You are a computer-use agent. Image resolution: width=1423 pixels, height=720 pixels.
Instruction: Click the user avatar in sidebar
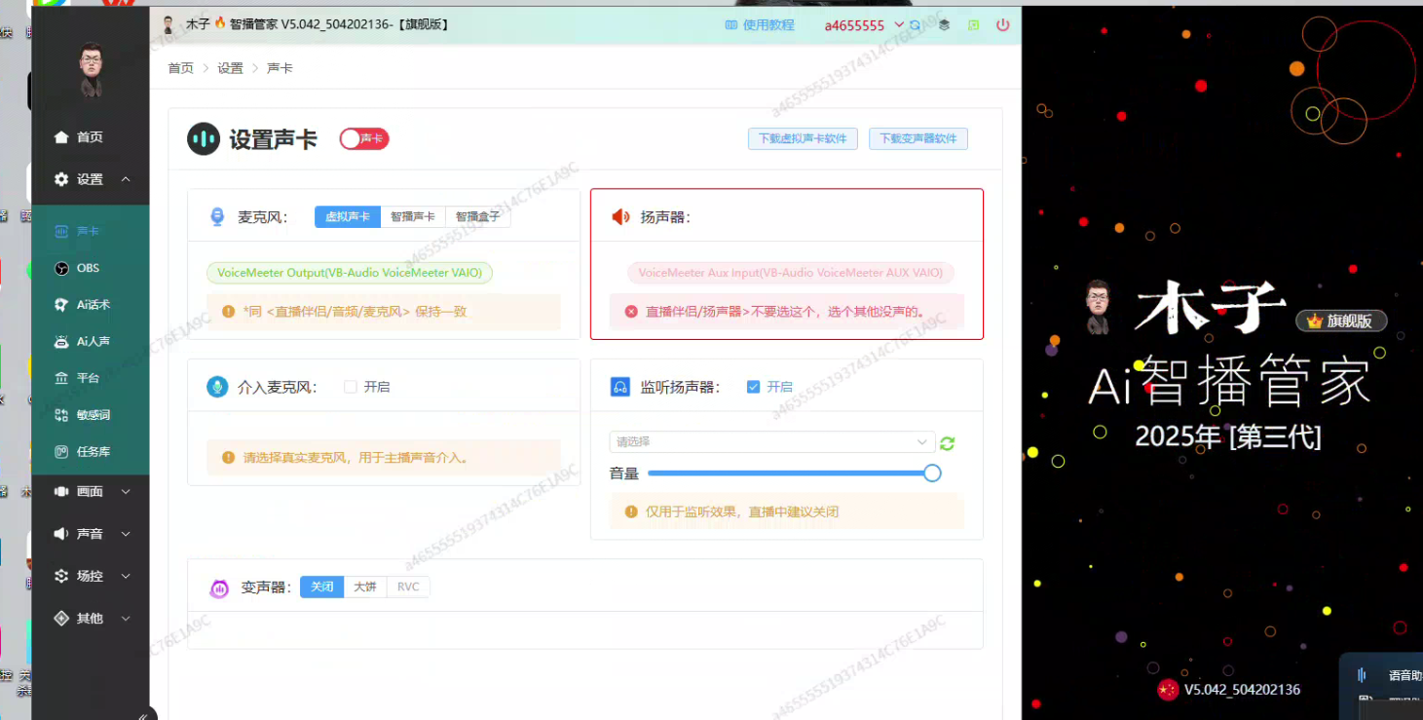click(x=91, y=69)
